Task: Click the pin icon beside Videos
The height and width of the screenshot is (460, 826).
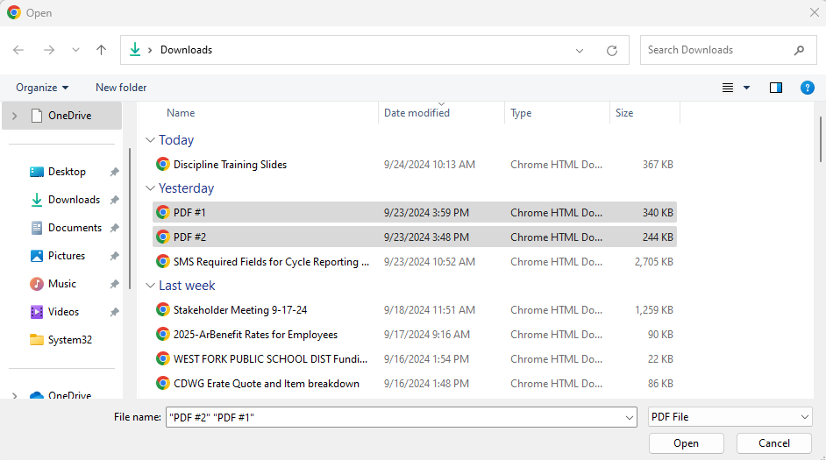Action: (x=114, y=312)
